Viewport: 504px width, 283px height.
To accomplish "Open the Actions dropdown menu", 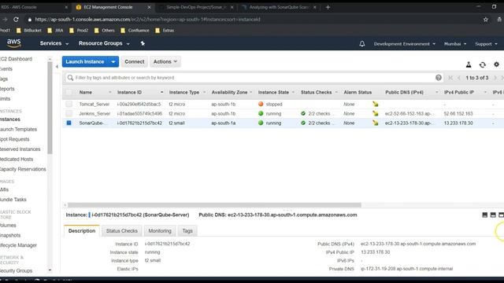I will point(165,61).
